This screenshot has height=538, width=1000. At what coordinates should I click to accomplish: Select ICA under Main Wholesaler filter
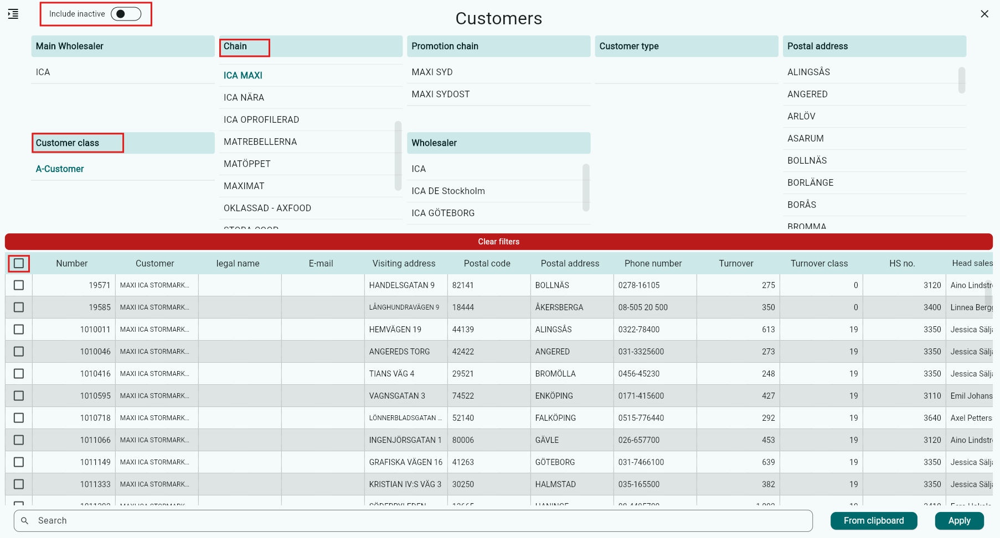(x=123, y=72)
